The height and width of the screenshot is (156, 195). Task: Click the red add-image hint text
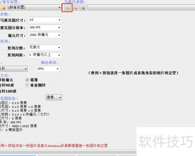tap(54, 146)
